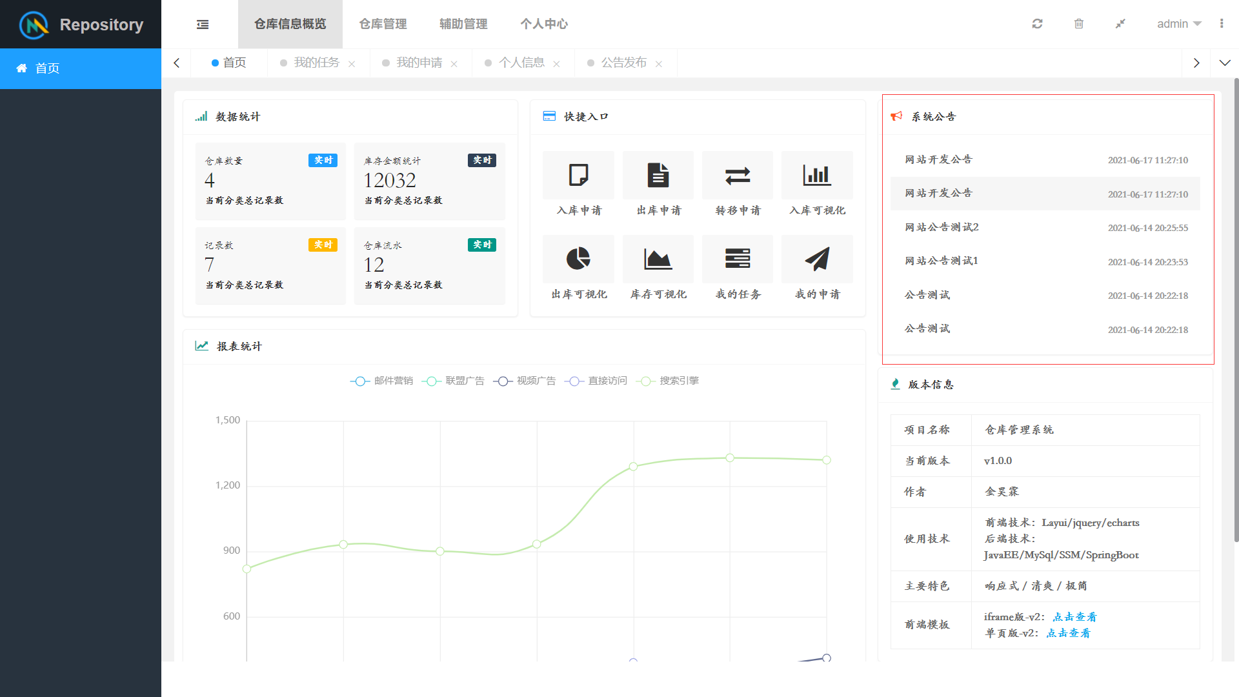Refresh page with the top refresh icon
Viewport: 1239px width, 697px height.
click(x=1037, y=24)
